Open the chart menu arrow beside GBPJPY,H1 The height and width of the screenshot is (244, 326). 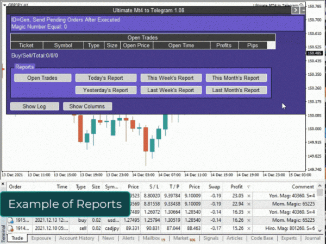click(x=4, y=5)
